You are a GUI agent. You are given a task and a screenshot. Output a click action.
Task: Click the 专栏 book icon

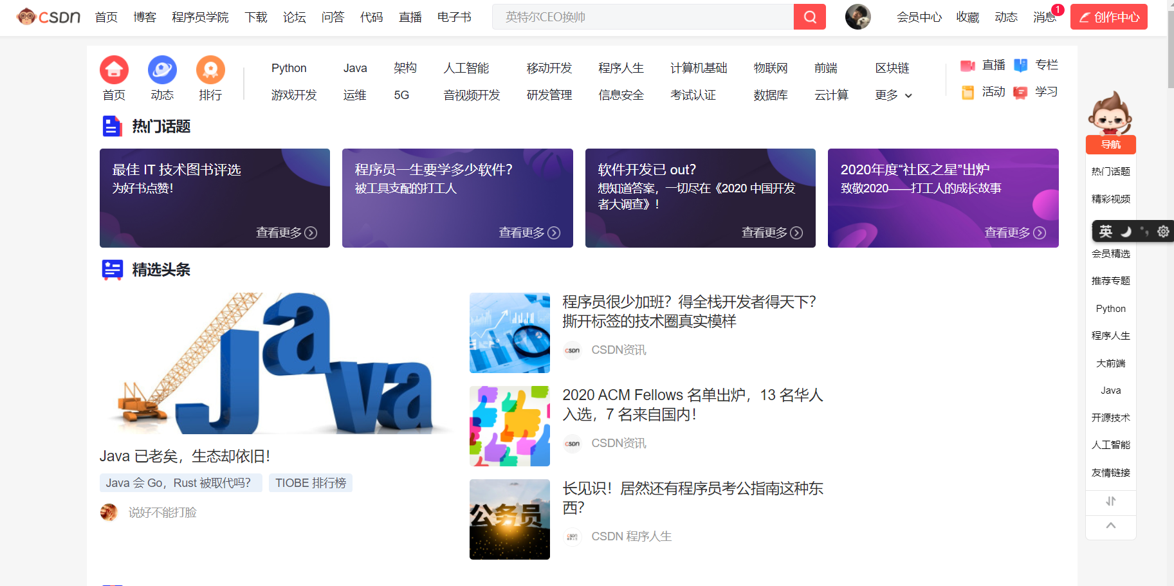[x=1020, y=66]
